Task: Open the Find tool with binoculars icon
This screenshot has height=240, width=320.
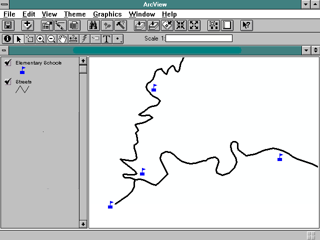Action: click(93, 25)
